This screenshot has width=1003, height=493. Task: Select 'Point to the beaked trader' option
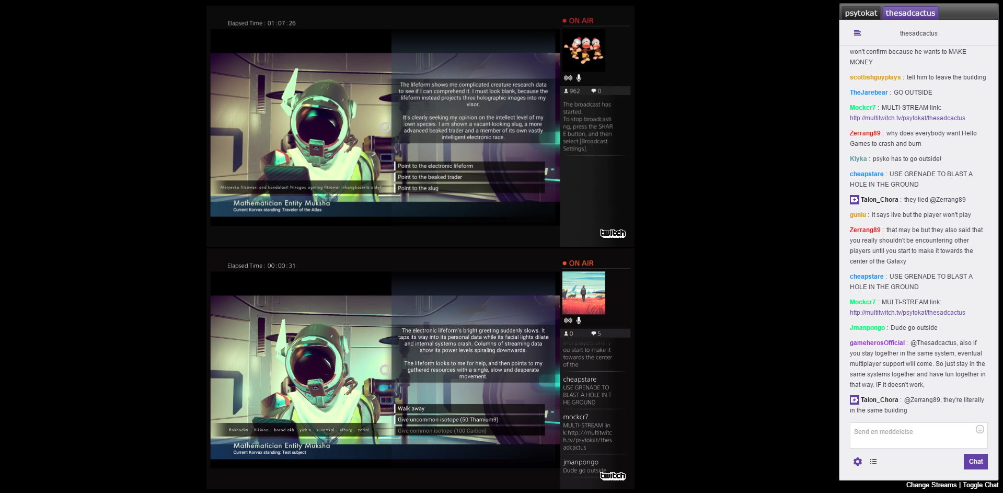(x=470, y=177)
